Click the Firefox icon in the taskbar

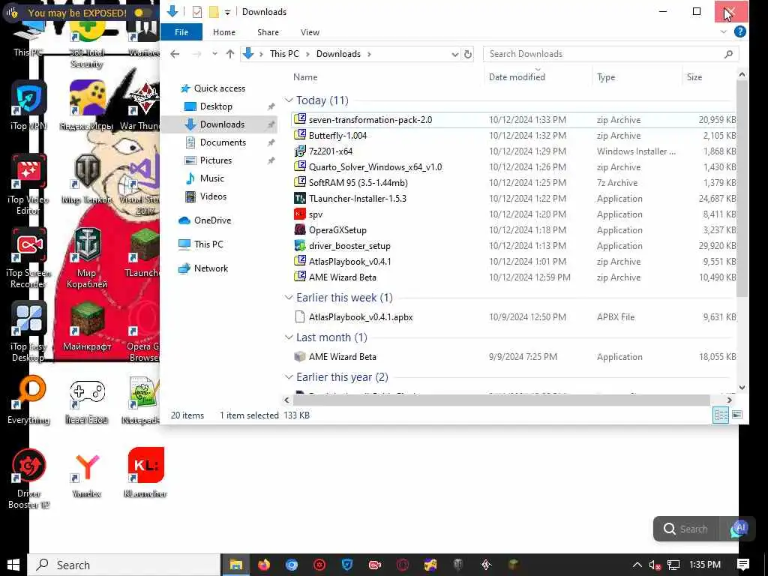tap(264, 565)
